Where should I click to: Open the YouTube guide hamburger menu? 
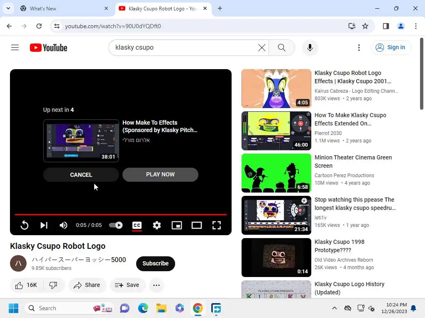tap(15, 48)
